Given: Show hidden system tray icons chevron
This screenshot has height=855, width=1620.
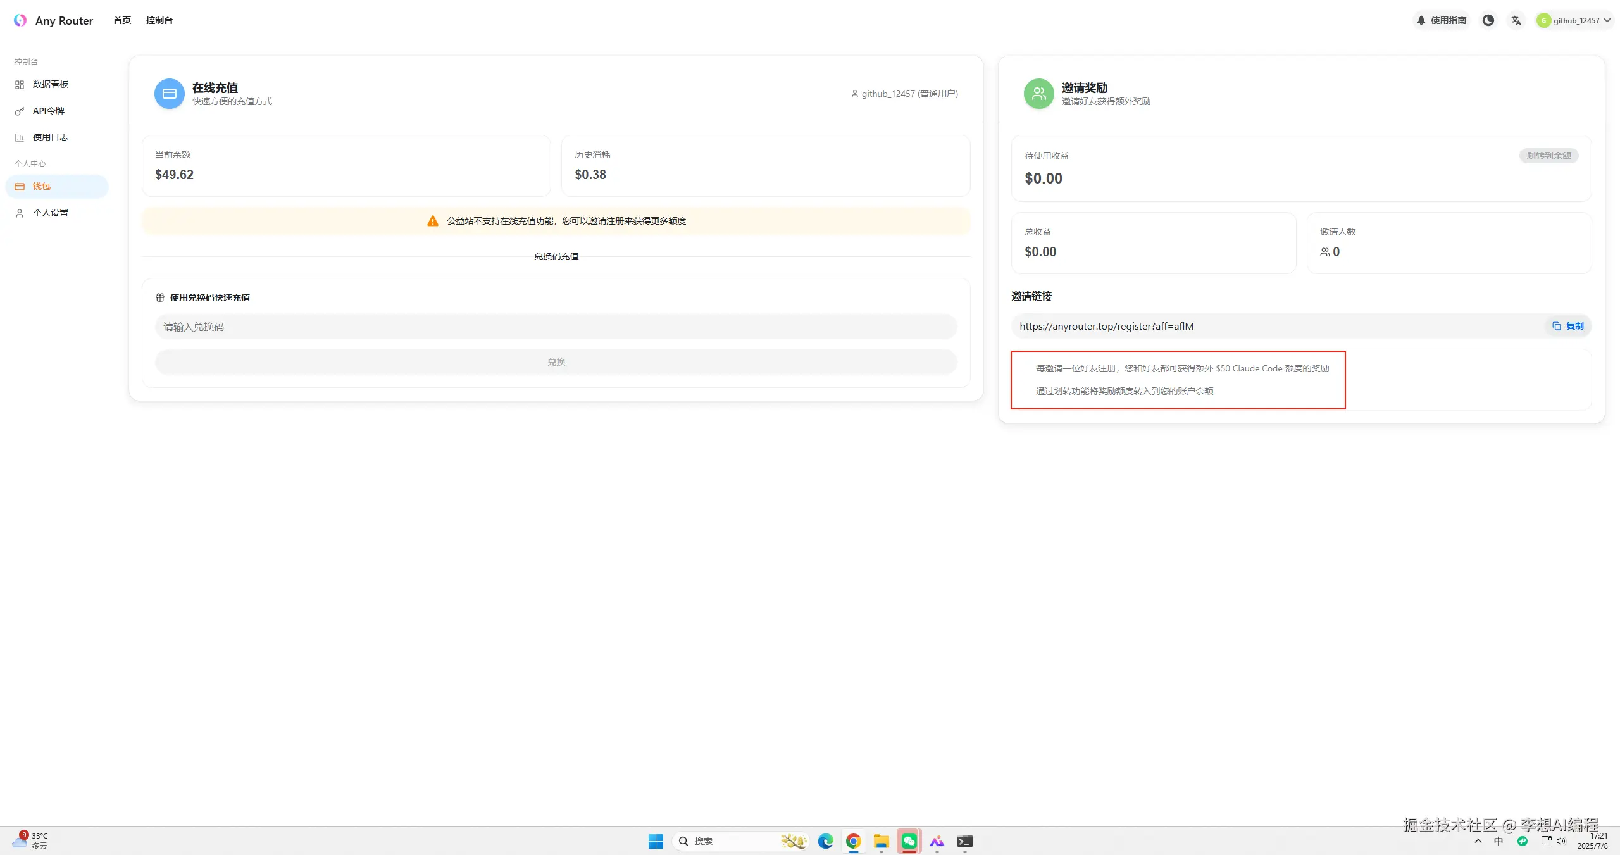Looking at the screenshot, I should click(1478, 841).
